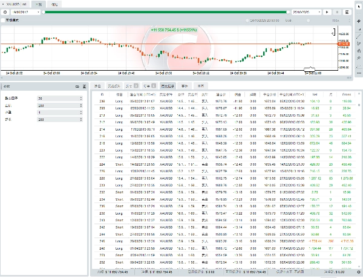Screen dimensions: 363x278
Task: Open the 日志 log tab
Action: [201, 86]
